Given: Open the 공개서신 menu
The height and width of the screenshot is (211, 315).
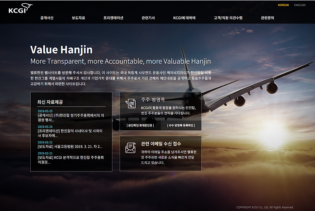Looking at the screenshot, I should pyautogui.click(x=47, y=18).
